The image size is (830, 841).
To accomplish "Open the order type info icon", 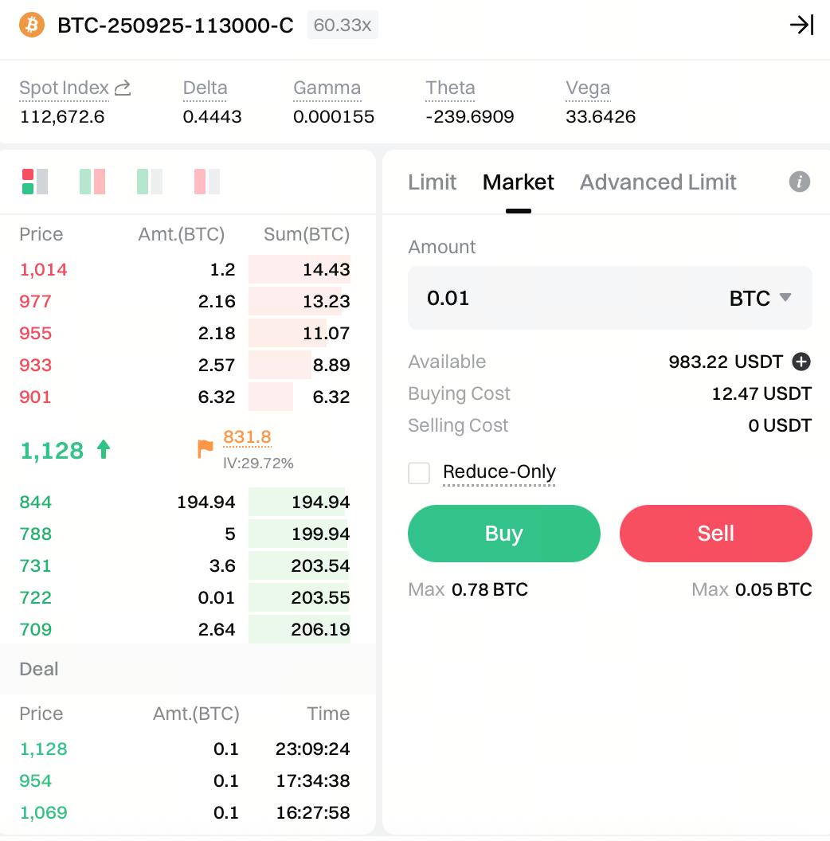I will coord(800,182).
